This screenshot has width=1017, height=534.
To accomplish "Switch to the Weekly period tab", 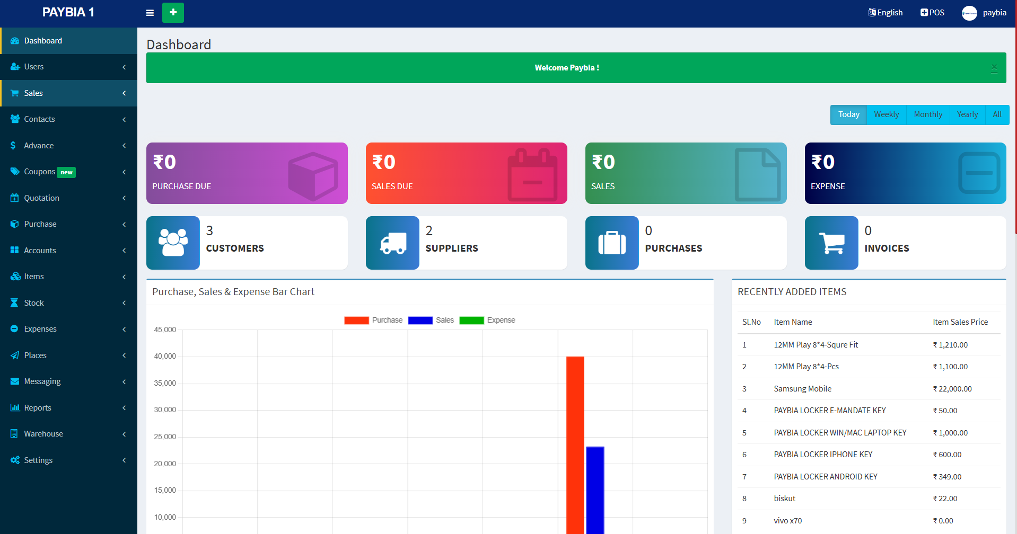I will click(x=886, y=114).
